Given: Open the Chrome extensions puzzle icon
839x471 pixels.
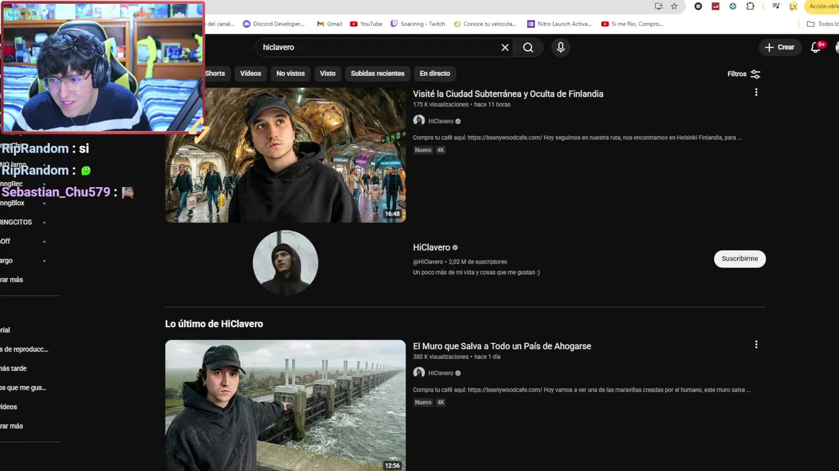Looking at the screenshot, I should (x=751, y=6).
